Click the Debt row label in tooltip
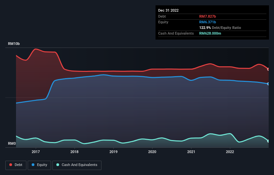 tap(162, 16)
